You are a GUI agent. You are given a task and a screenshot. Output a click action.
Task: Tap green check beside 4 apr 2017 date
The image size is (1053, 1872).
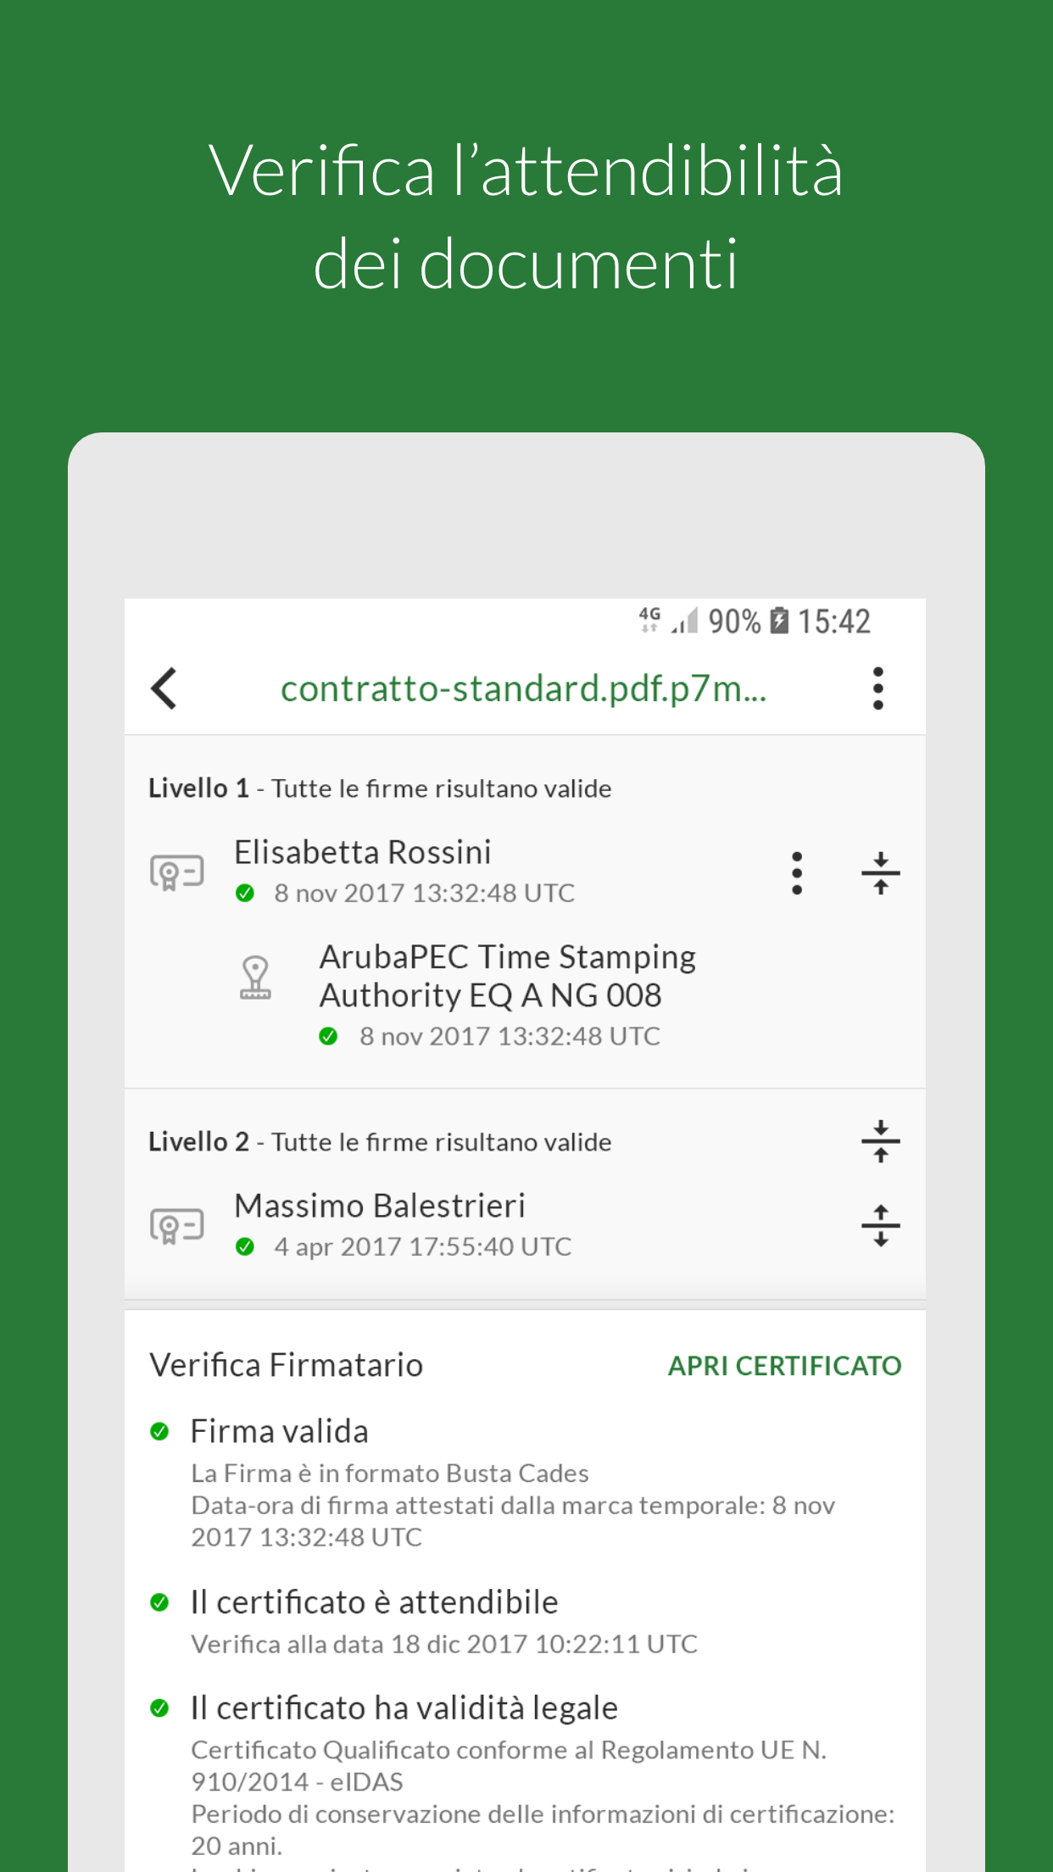245,1246
